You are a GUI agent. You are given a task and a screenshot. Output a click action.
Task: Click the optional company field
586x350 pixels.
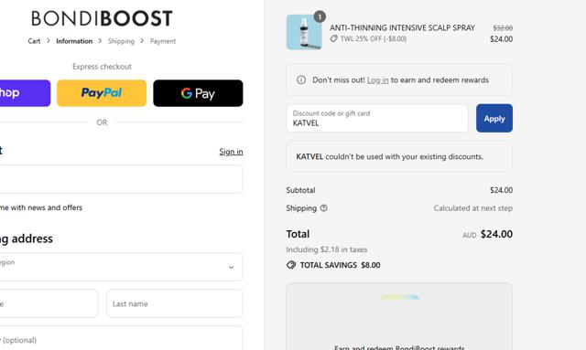click(x=121, y=338)
